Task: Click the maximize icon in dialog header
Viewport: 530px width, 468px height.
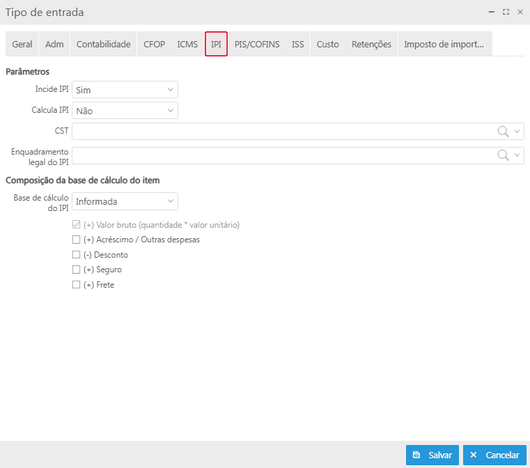Action: click(x=506, y=12)
